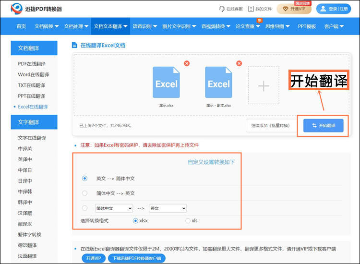This screenshot has height=264, width=360.
Task: Open the target language 英文 dropdown
Action: [168, 208]
